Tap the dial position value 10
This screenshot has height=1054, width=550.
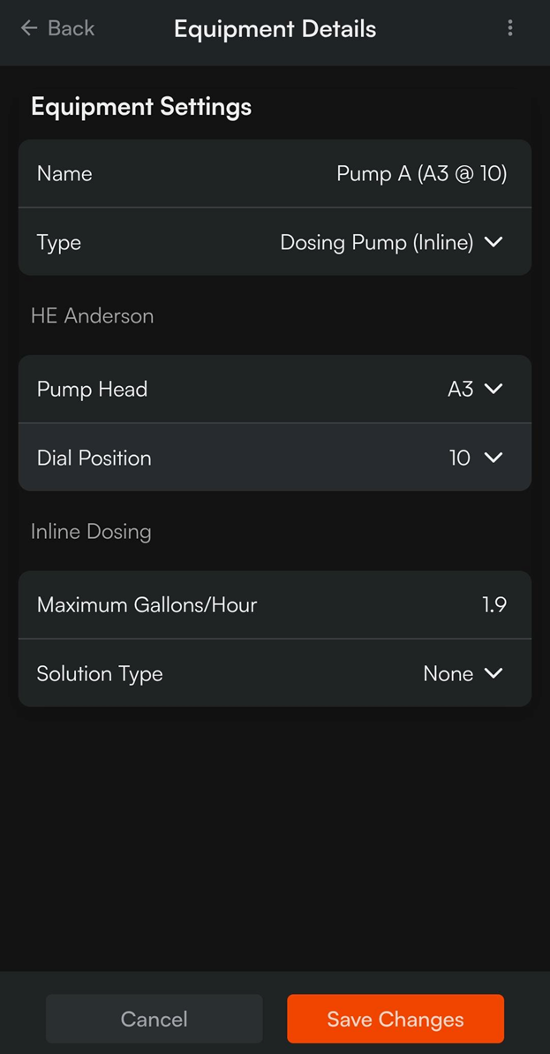[459, 458]
